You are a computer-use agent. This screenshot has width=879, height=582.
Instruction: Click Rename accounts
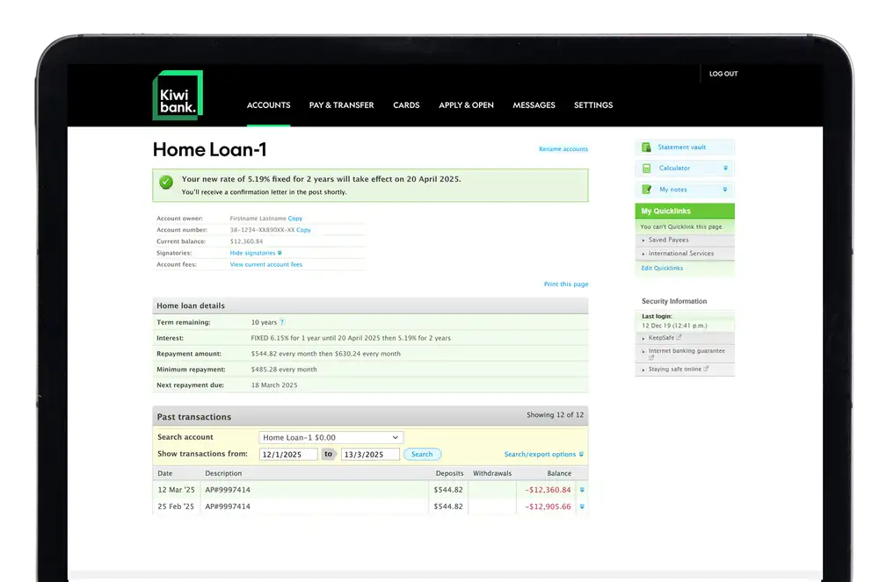coord(563,149)
